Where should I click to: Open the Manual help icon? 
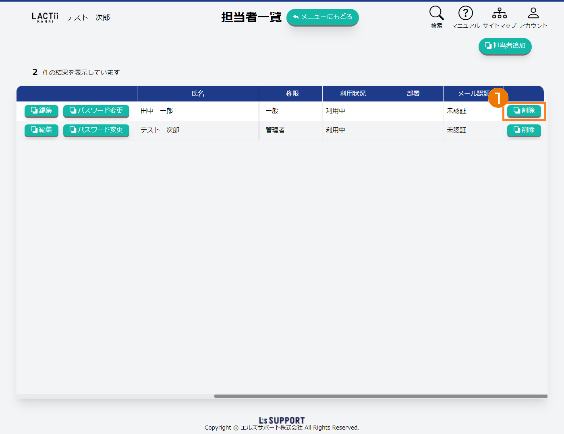[465, 13]
